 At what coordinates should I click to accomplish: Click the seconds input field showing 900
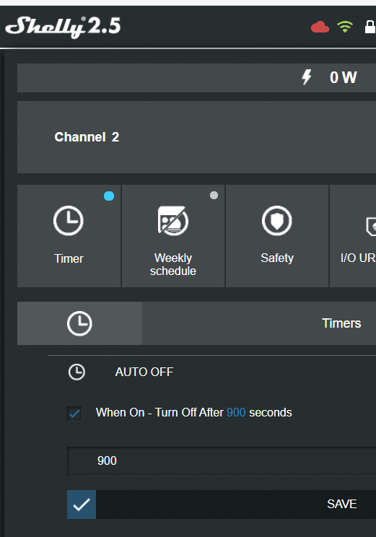click(x=222, y=461)
